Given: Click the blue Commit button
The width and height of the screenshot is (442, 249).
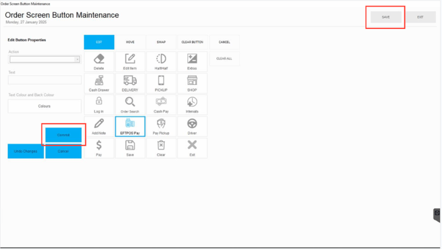Looking at the screenshot, I should (63, 135).
